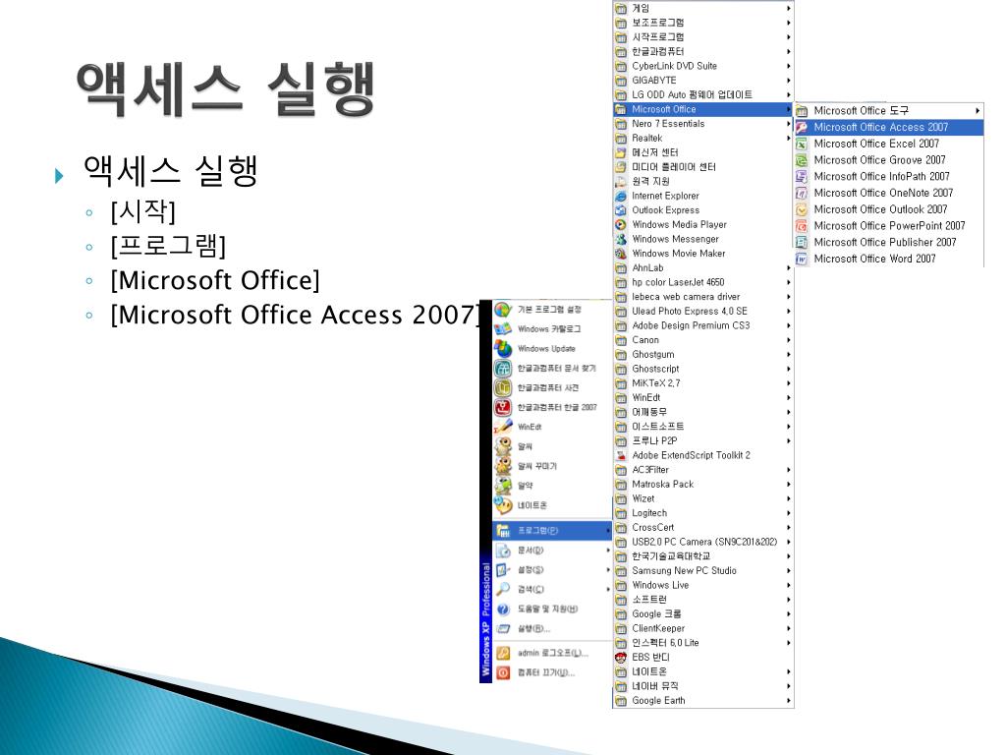Select the 시작프로그램 folder entry
This screenshot has width=1006, height=755.
(703, 37)
